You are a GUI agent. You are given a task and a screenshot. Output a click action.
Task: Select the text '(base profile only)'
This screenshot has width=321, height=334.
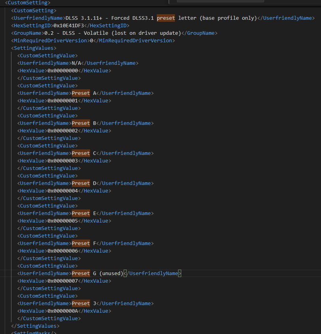point(228,18)
